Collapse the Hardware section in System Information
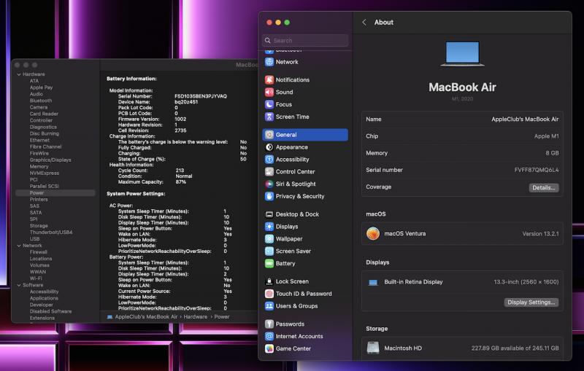The height and width of the screenshot is (371, 584). [x=19, y=74]
